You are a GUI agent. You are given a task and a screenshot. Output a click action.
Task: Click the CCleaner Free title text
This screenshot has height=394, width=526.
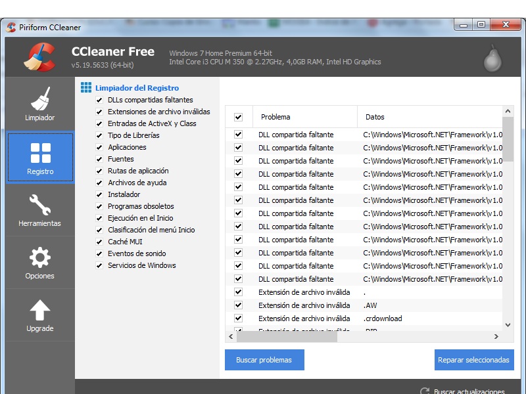[x=112, y=52]
